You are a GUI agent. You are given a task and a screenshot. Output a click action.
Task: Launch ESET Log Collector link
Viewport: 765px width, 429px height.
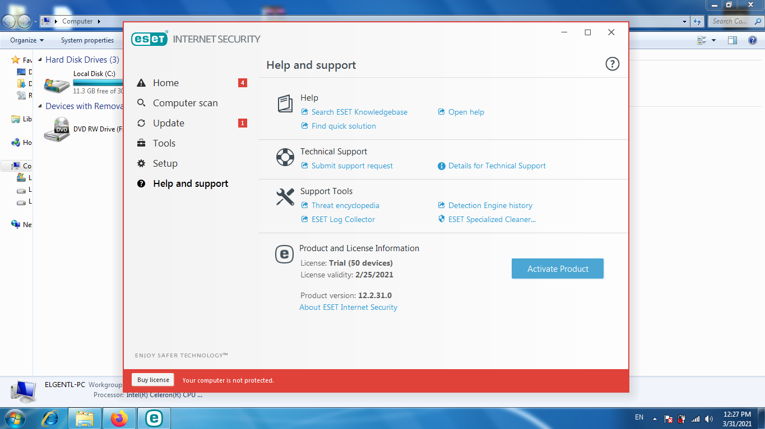click(343, 219)
